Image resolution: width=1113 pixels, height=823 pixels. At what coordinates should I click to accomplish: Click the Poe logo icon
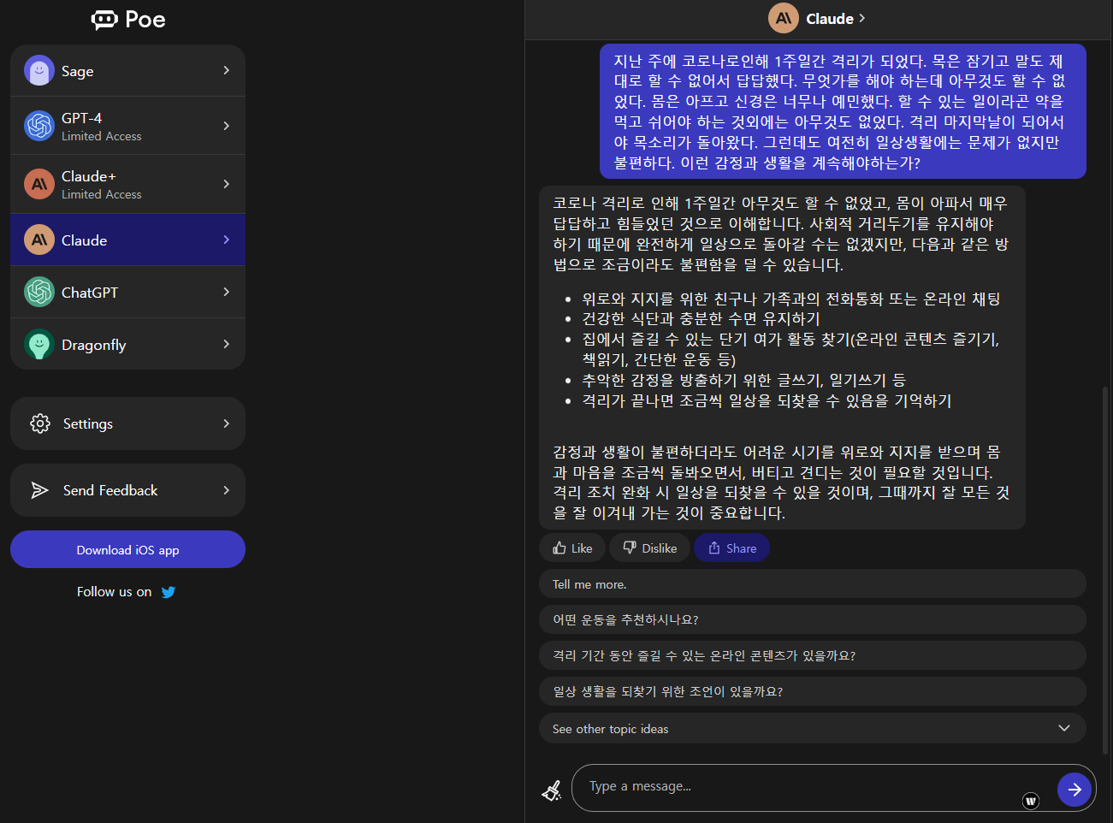[x=104, y=20]
